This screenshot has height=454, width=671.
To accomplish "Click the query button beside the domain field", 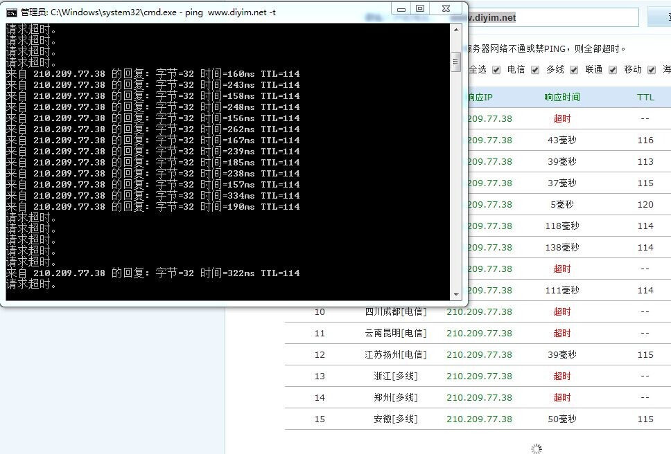I will coord(659,17).
